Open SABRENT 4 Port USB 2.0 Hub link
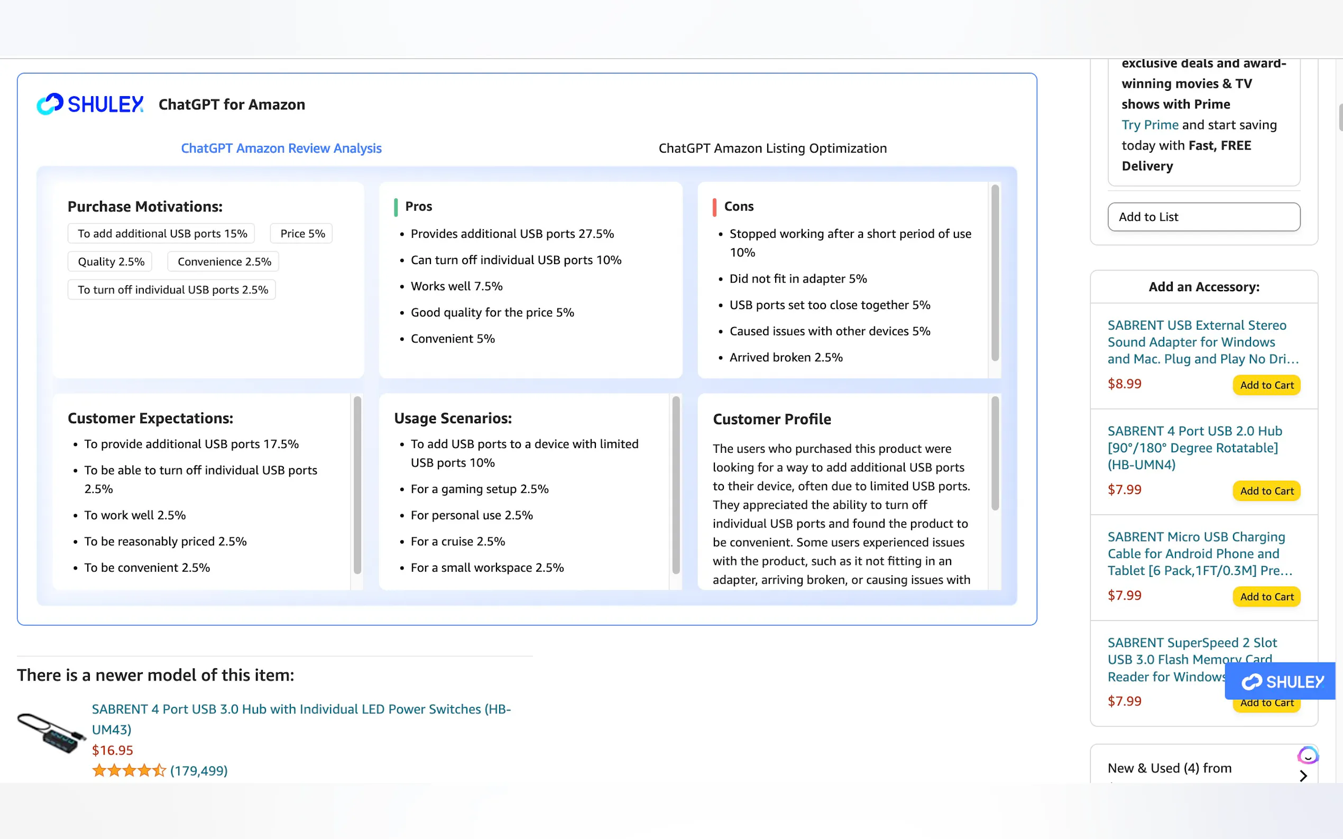This screenshot has height=839, width=1343. [x=1195, y=448]
